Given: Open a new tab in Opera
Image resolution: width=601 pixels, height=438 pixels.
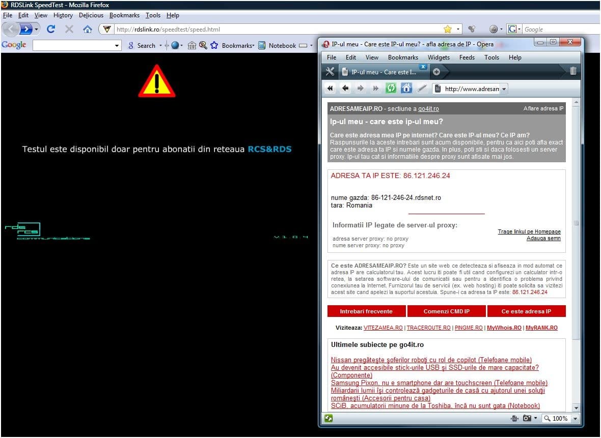Looking at the screenshot, I should (x=436, y=72).
